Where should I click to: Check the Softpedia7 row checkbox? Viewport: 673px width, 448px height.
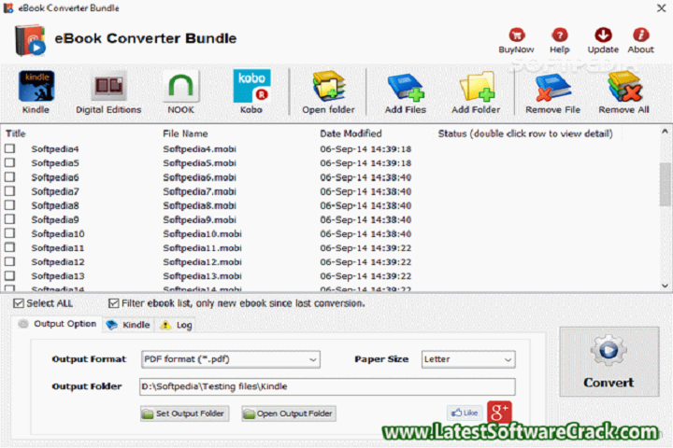[10, 190]
